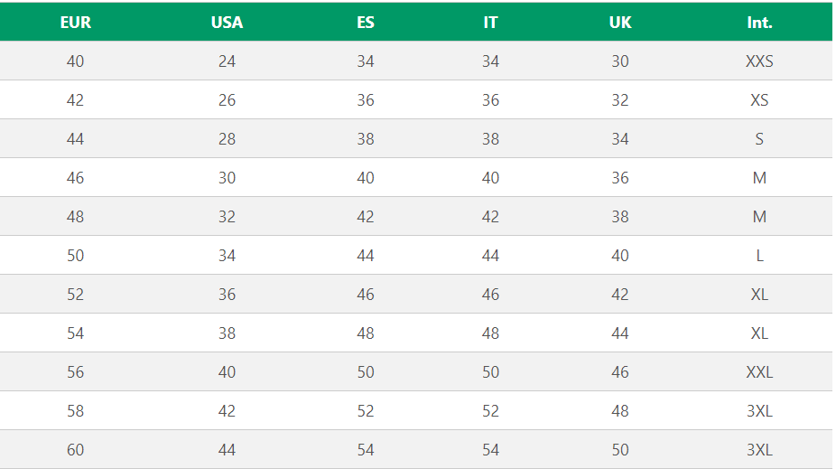Select the XXL international size cell

click(759, 372)
